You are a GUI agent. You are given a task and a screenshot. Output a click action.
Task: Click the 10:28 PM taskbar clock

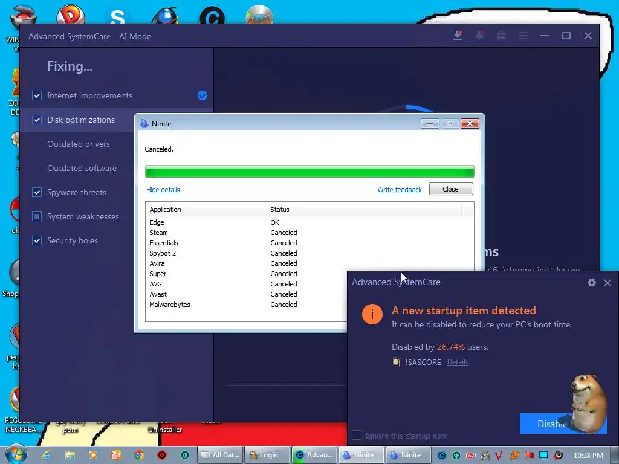588,455
